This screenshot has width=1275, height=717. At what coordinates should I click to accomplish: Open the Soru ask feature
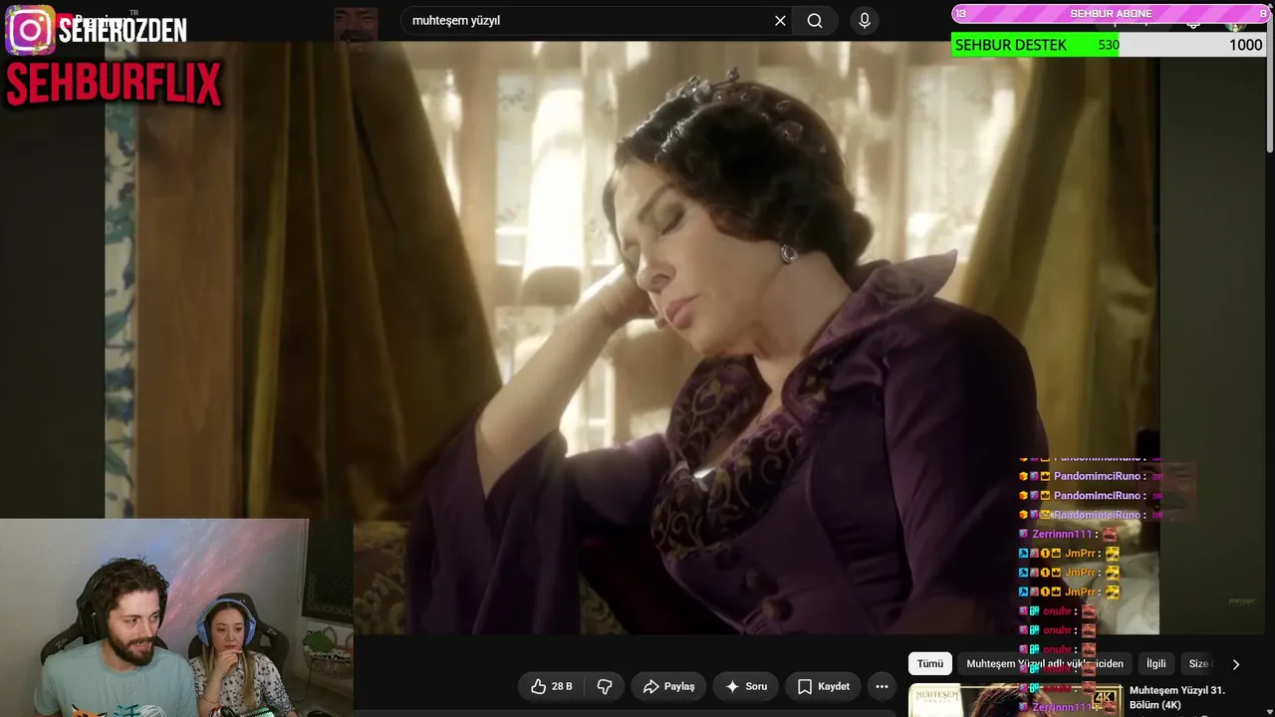(x=745, y=686)
